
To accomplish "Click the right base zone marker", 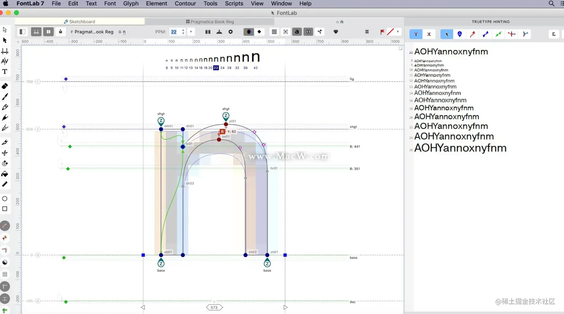I will (267, 264).
